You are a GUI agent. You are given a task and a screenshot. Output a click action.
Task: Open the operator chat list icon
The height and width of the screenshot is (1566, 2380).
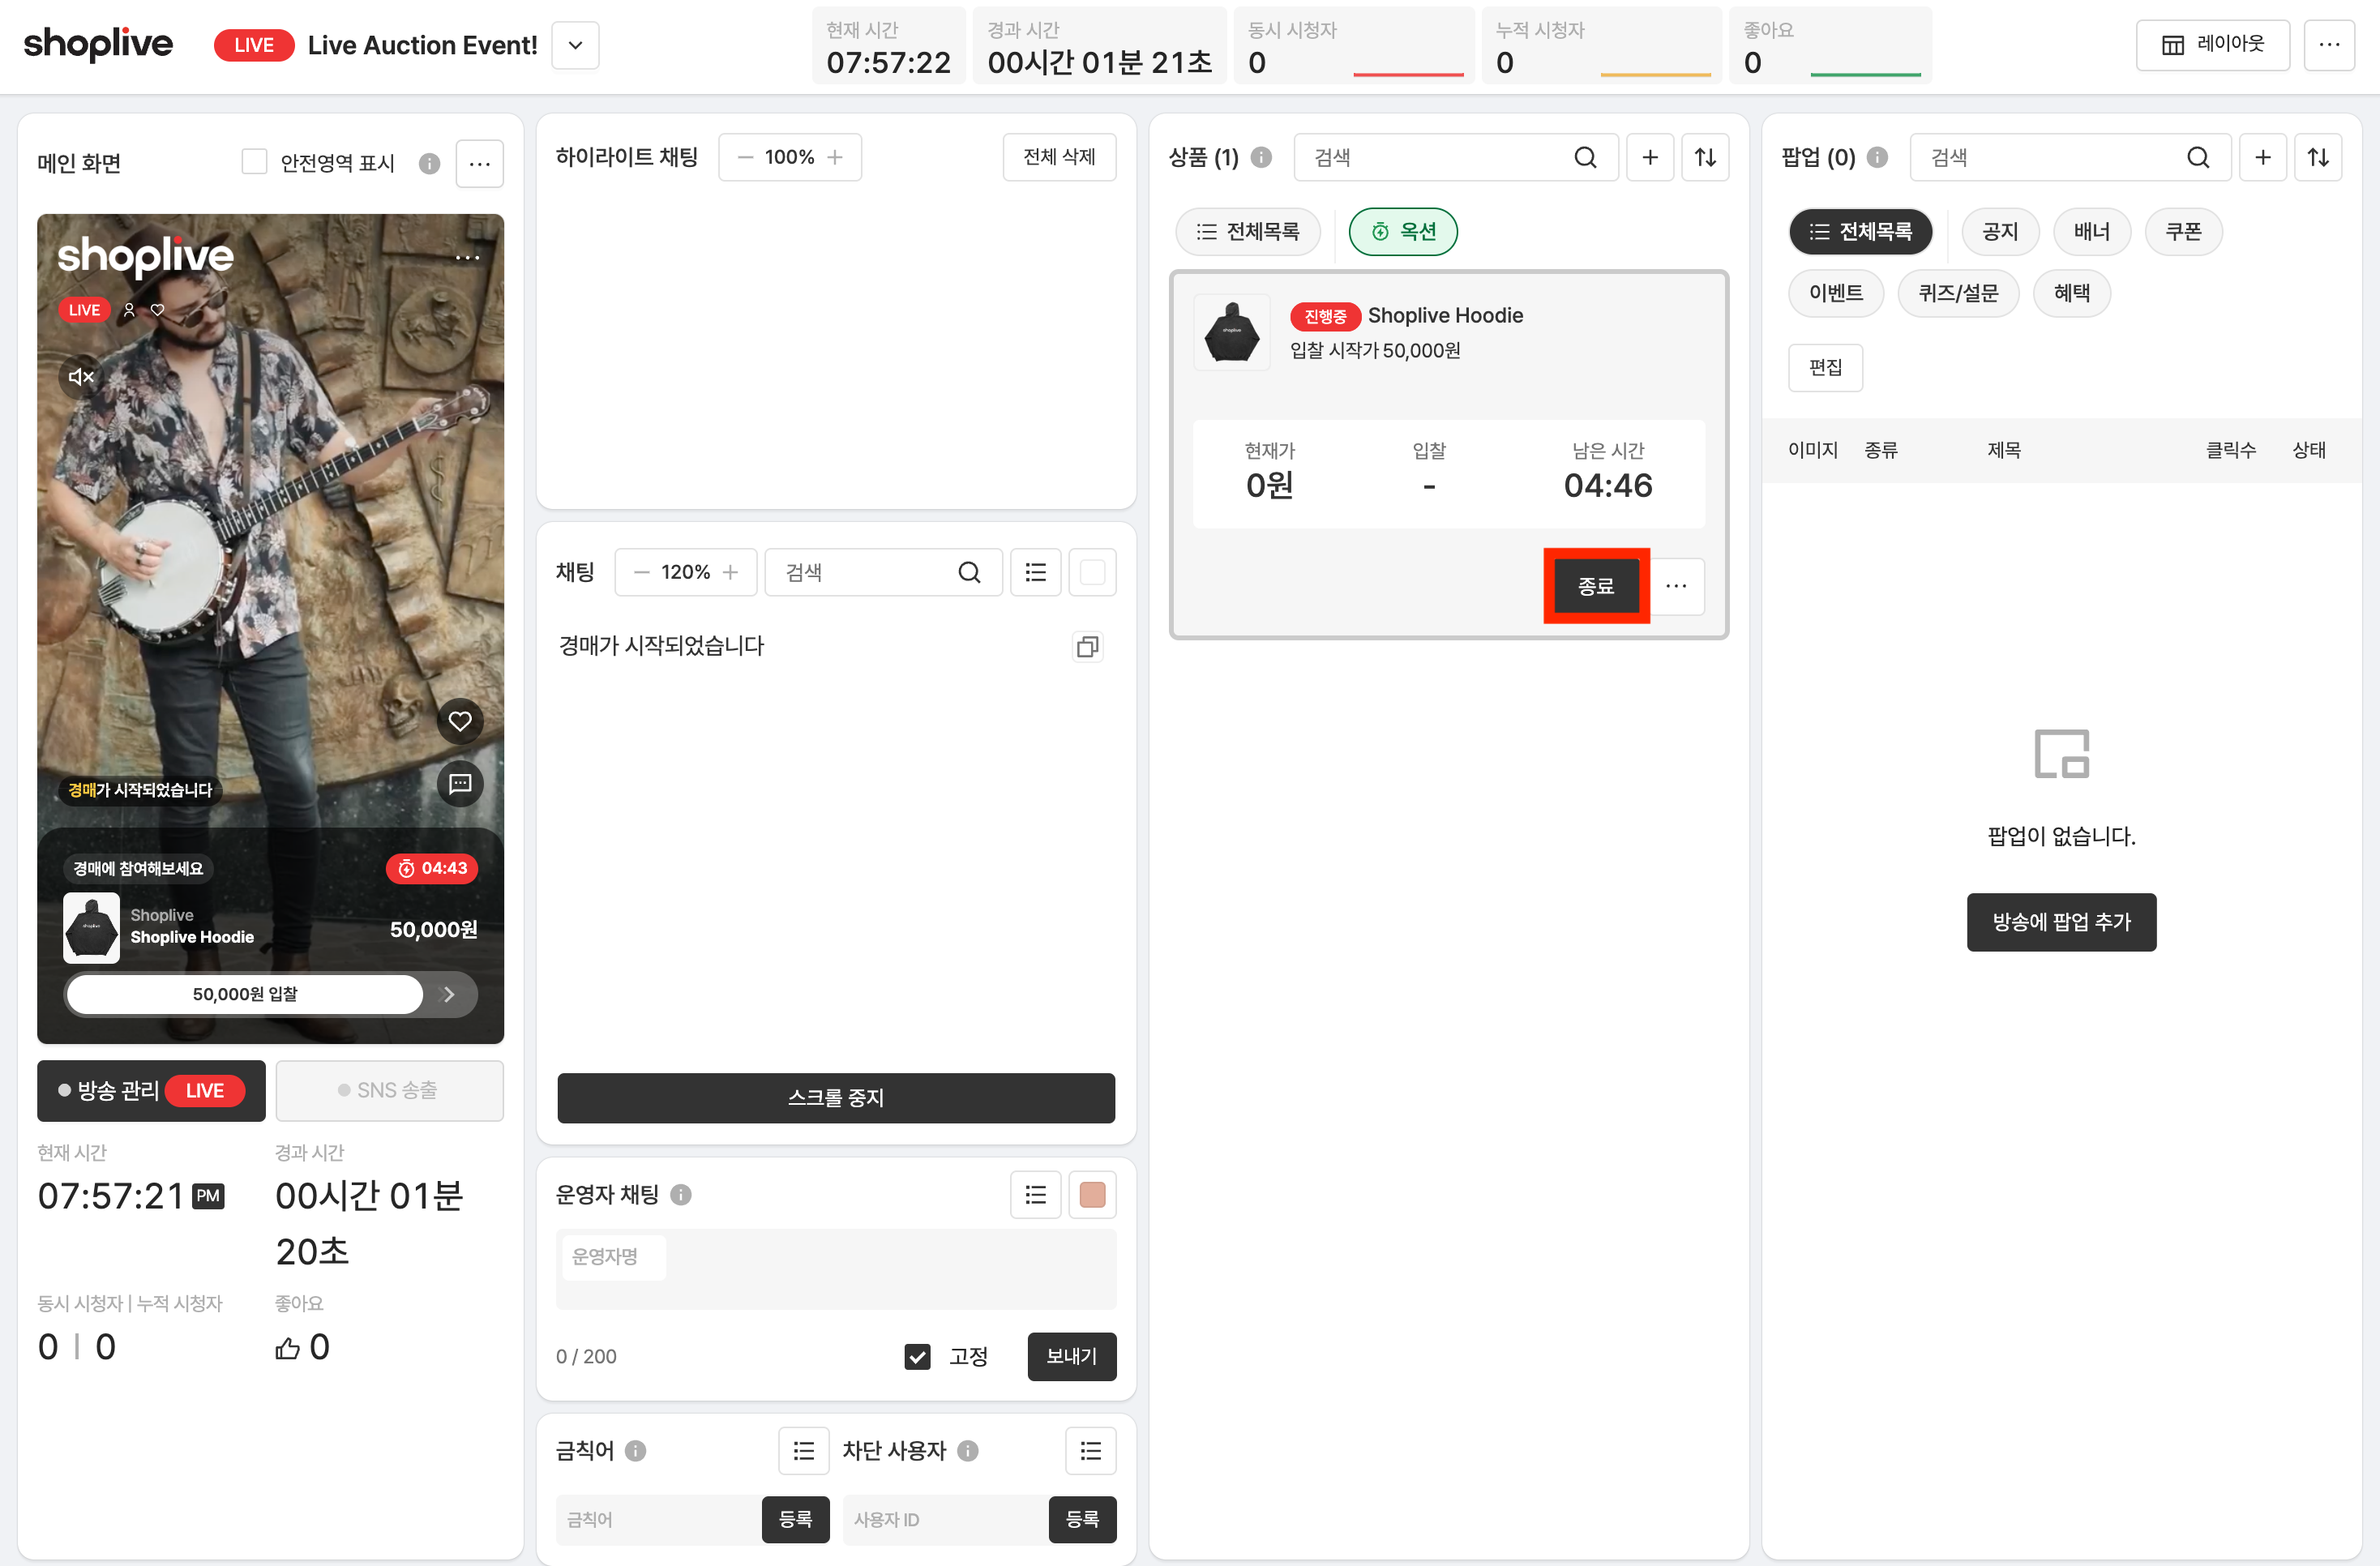click(1035, 1194)
